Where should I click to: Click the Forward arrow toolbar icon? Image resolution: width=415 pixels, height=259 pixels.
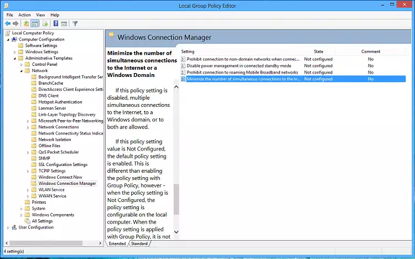pos(15,24)
